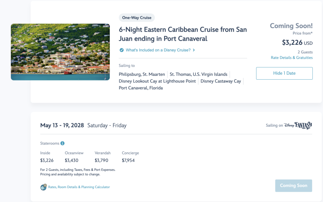Select the Inside stateroom price $3,226

click(47, 160)
